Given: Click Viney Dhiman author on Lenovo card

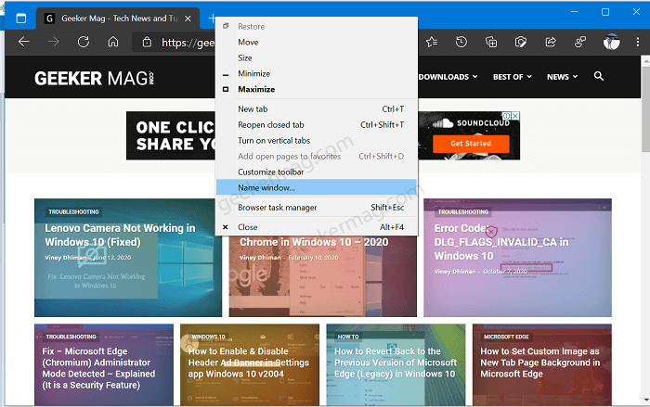Looking at the screenshot, I should (66, 258).
